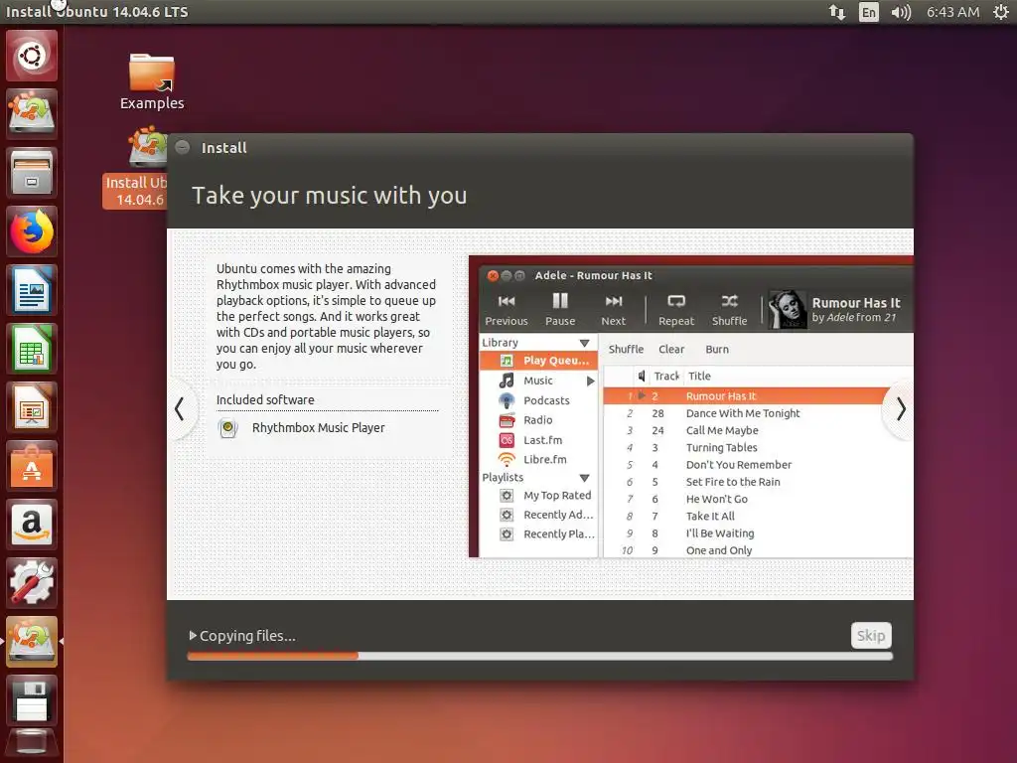Click Previous track in Rhythmbox screenshot

click(507, 310)
